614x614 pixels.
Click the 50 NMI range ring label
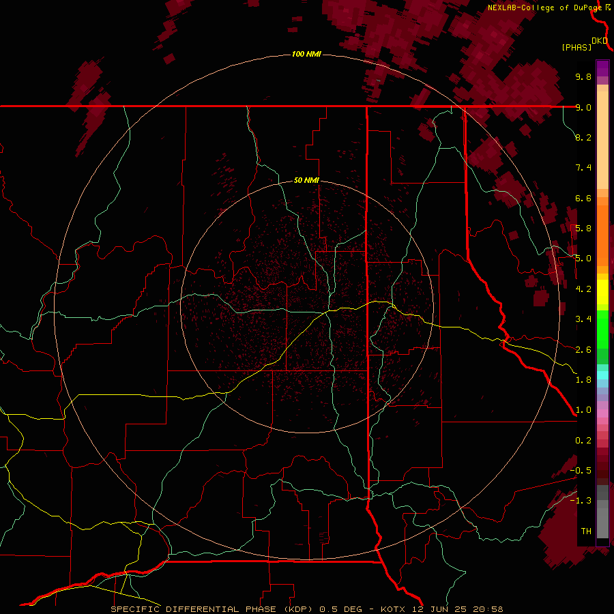[306, 180]
